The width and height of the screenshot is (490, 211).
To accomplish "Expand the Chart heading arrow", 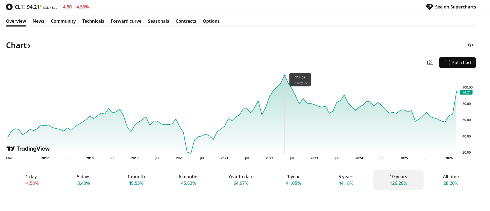I will click(x=29, y=46).
